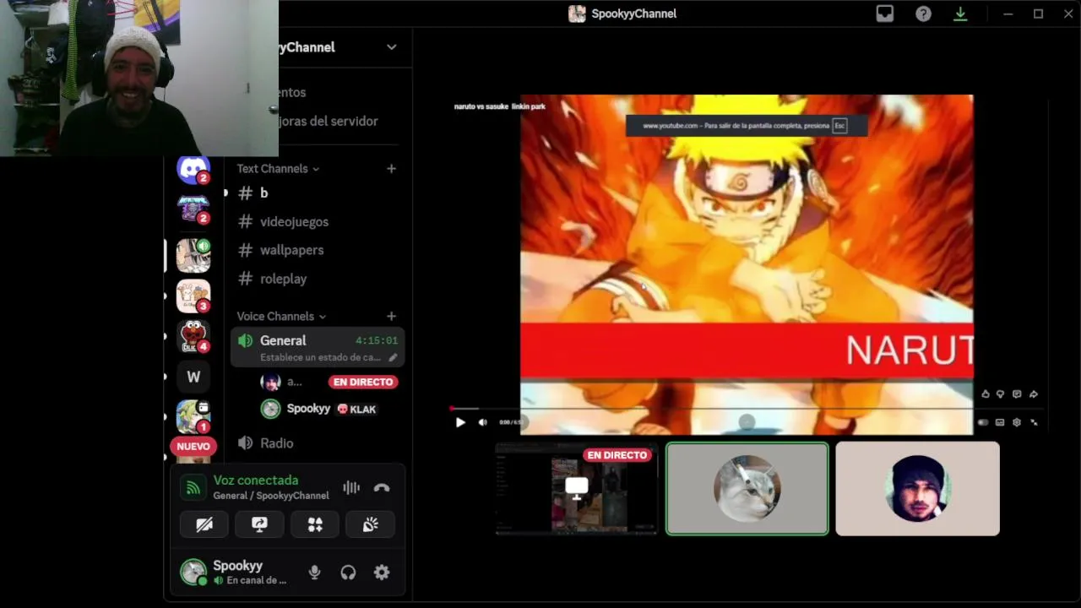Start an activity with the apps icon
This screenshot has width=1081, height=608.
(x=315, y=524)
